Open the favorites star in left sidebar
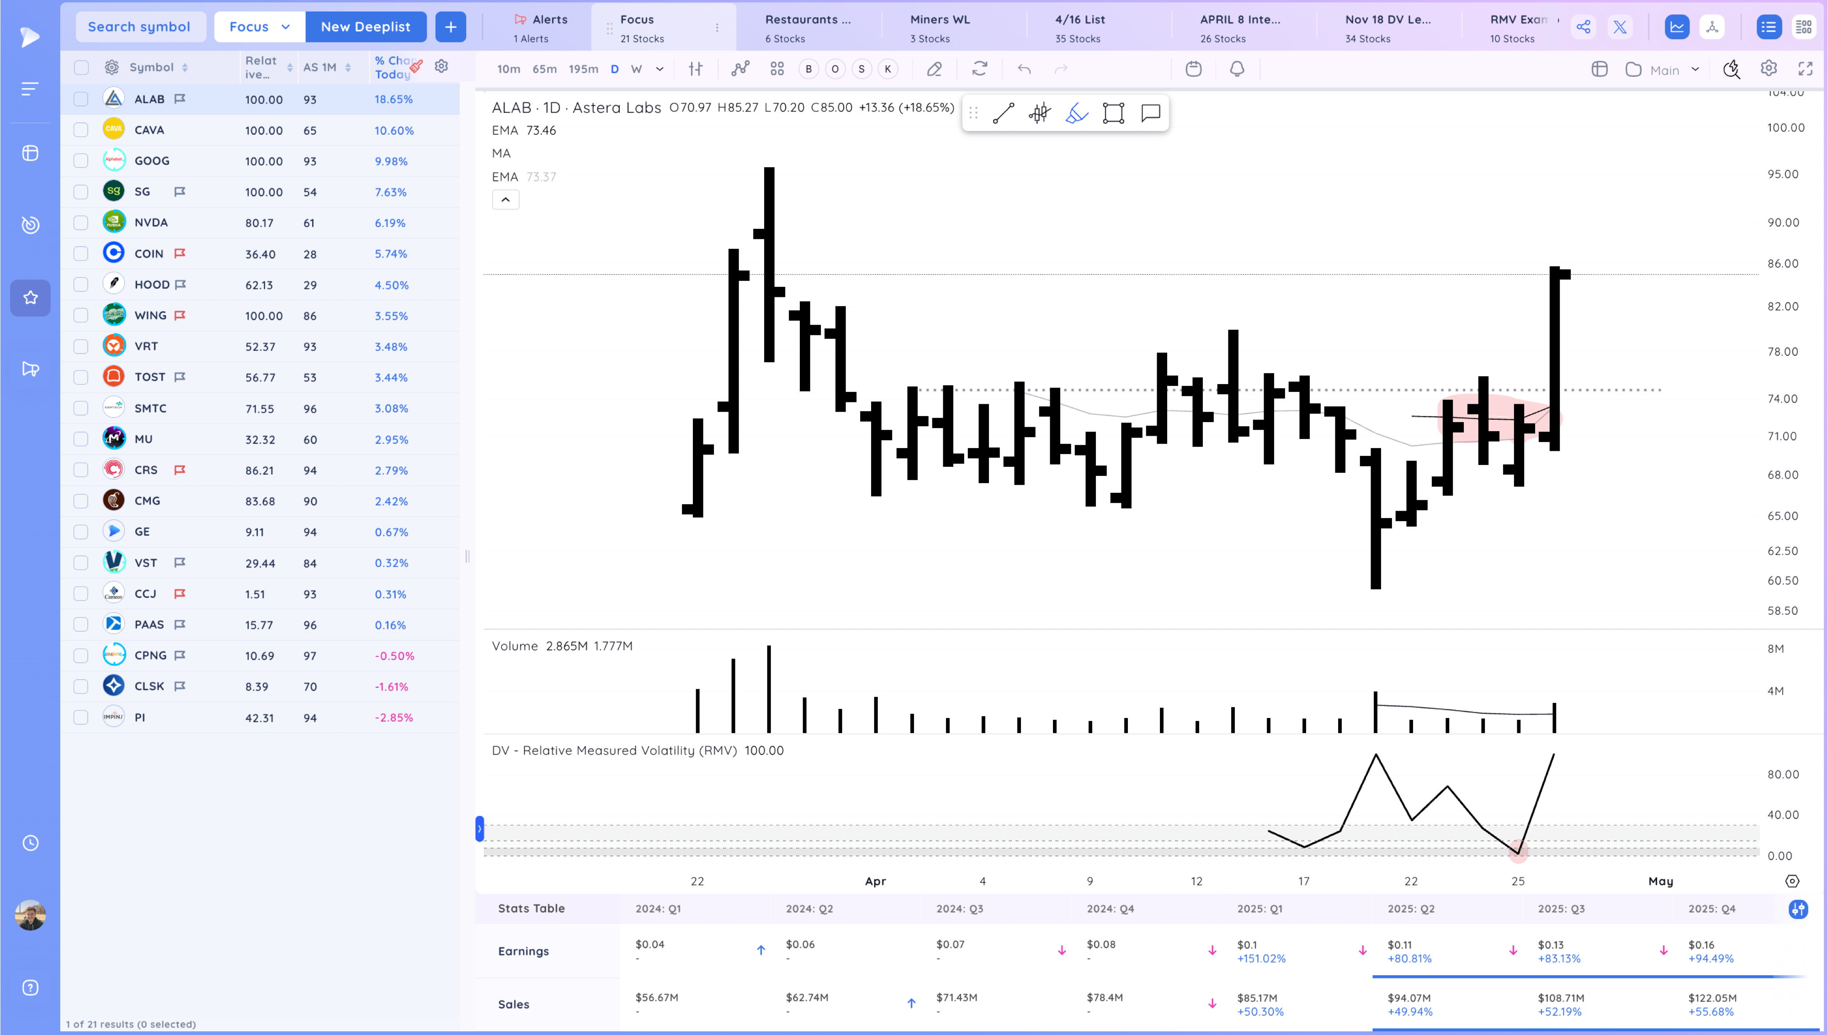 click(x=30, y=298)
